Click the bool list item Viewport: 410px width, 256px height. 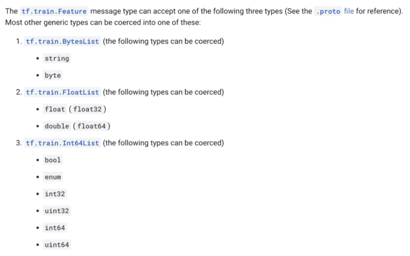point(53,160)
